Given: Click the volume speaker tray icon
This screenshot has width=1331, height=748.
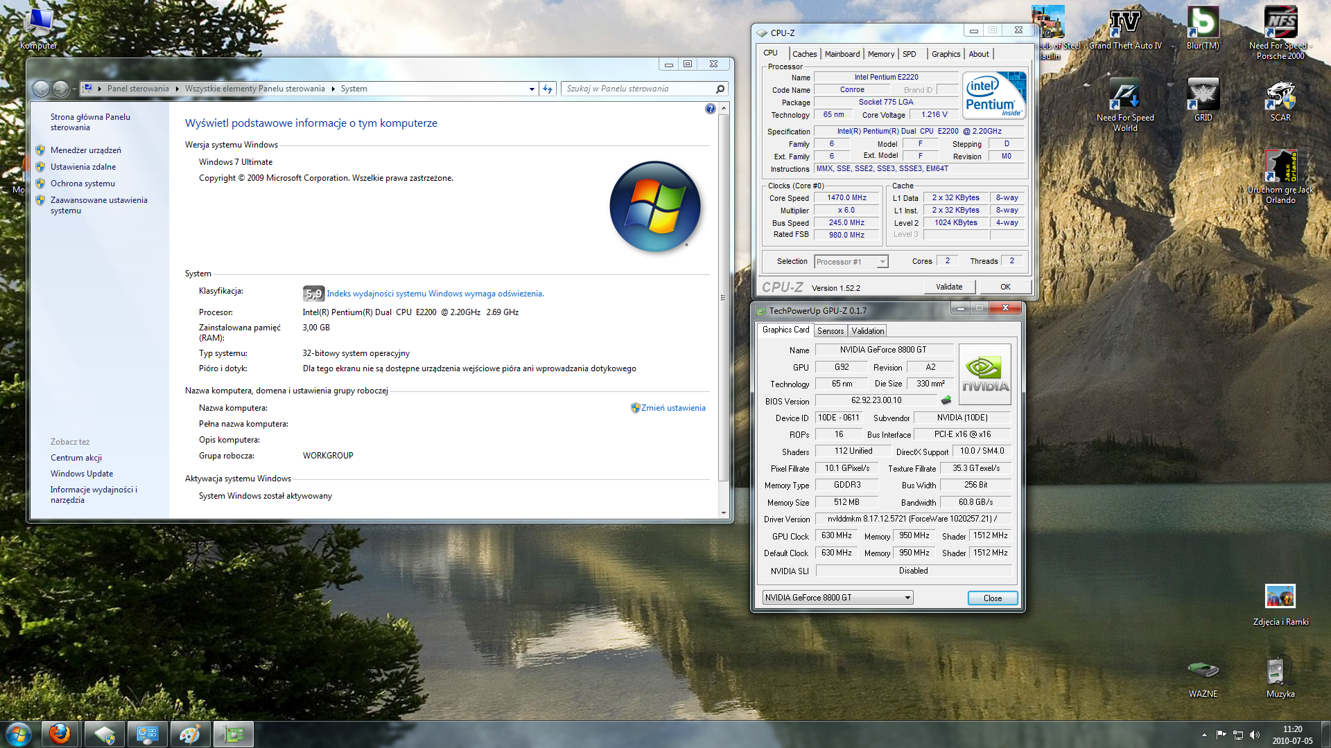Looking at the screenshot, I should (x=1255, y=735).
